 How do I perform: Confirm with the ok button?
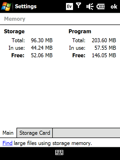114,7
